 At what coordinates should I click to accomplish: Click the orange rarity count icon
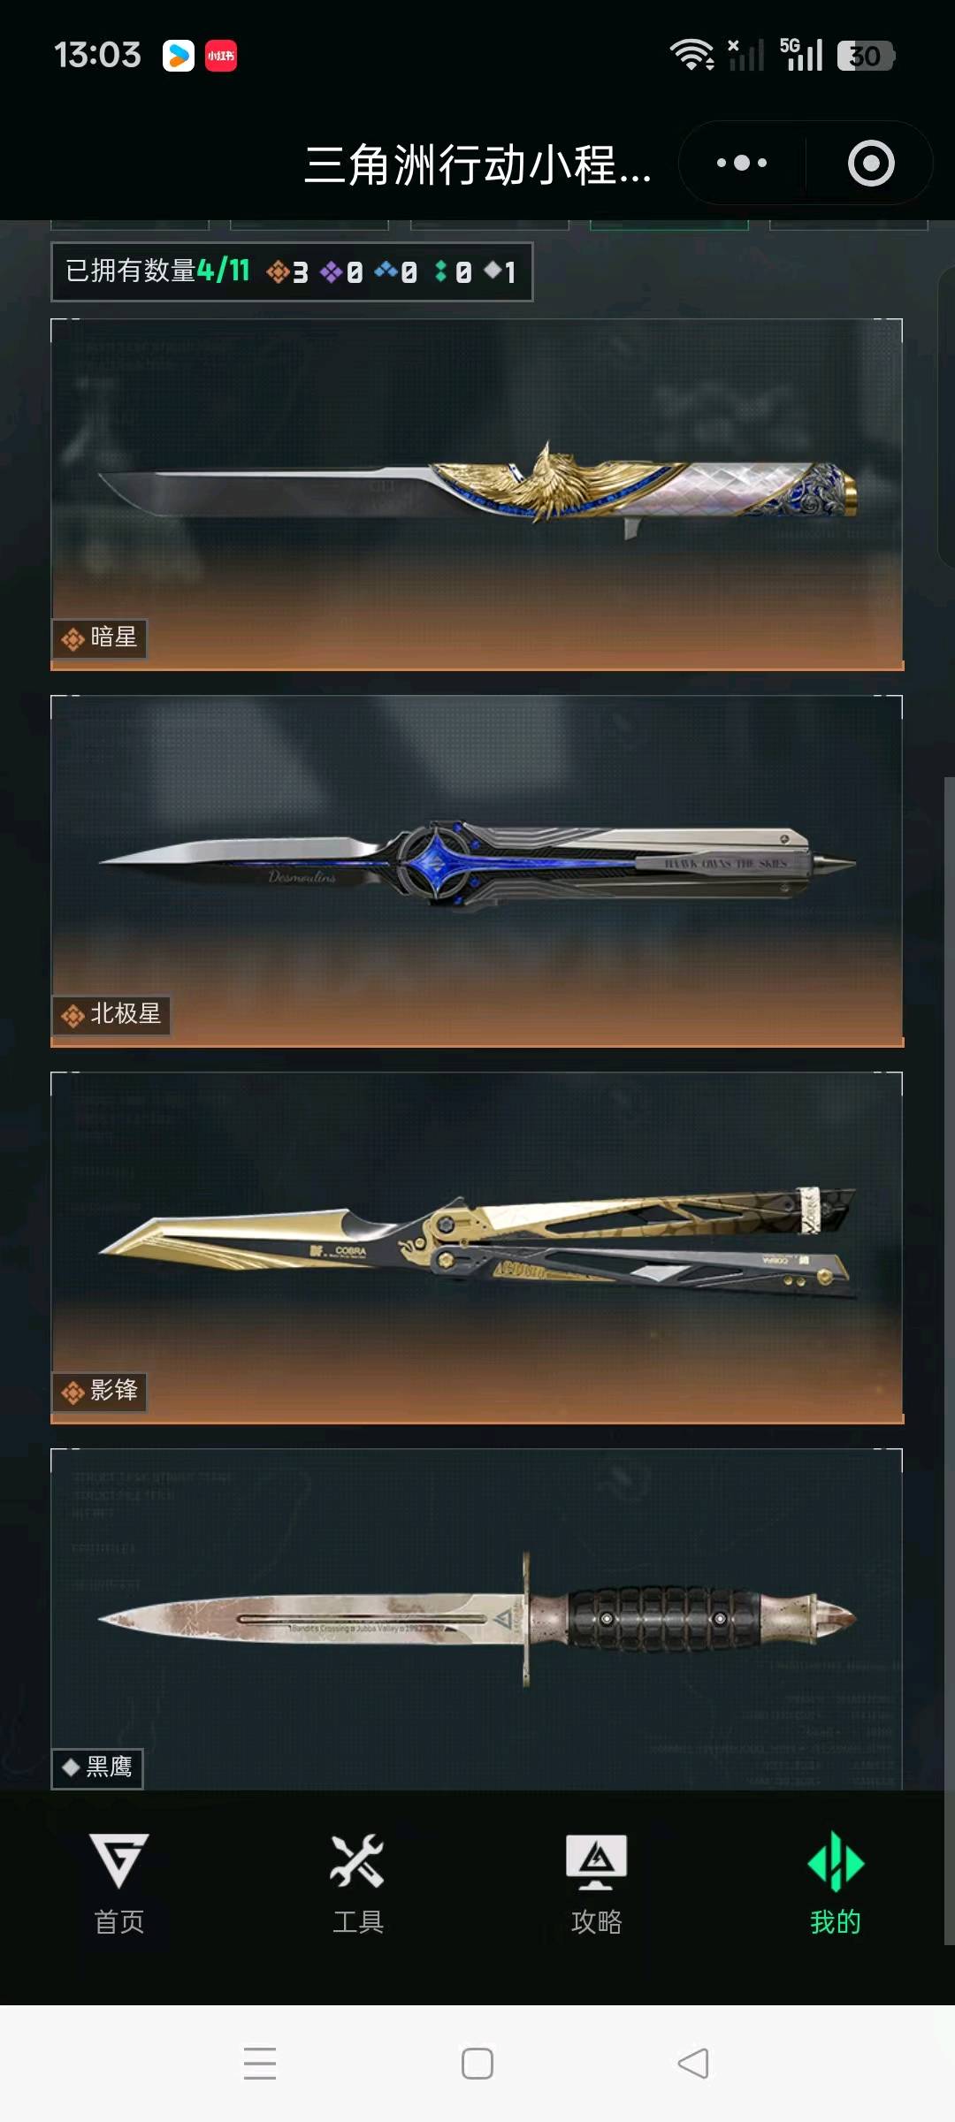pos(278,271)
